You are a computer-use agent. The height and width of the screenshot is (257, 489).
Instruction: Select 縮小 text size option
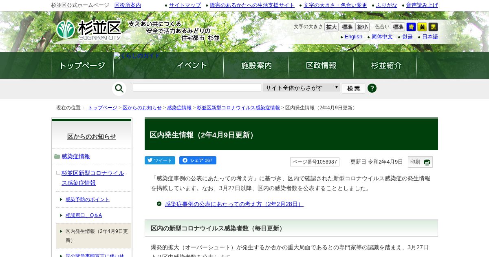coord(362,27)
